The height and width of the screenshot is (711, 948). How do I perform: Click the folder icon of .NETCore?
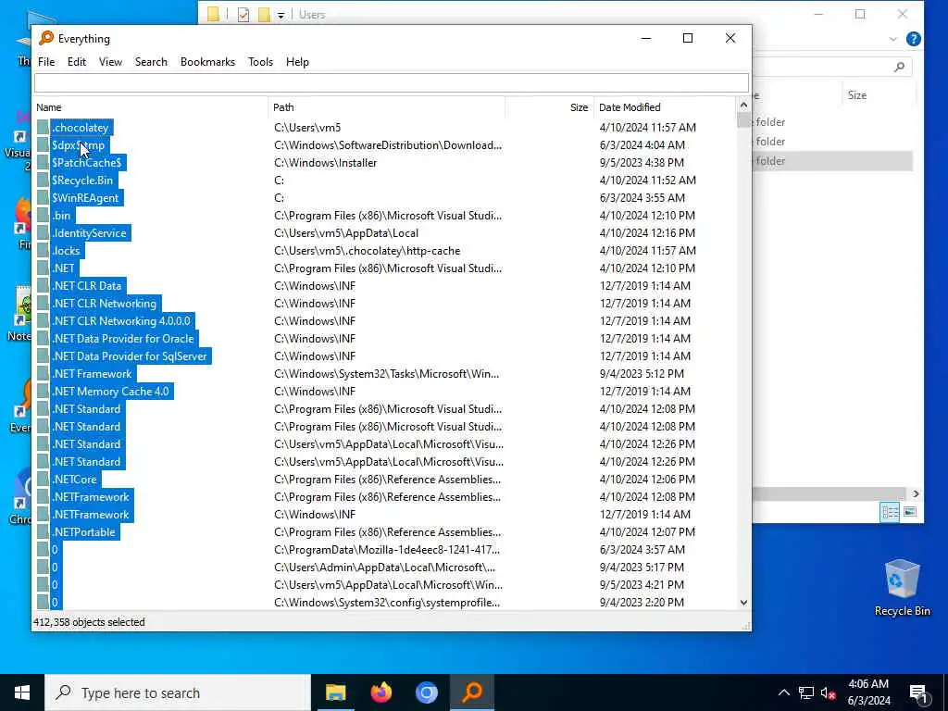pos(43,479)
